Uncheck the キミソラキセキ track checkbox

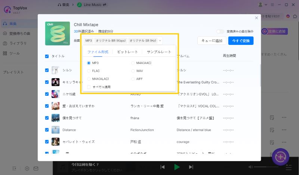(x=47, y=82)
